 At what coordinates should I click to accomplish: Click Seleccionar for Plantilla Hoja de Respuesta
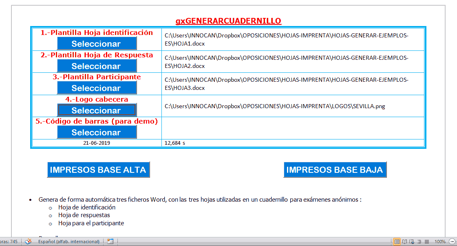(97, 66)
